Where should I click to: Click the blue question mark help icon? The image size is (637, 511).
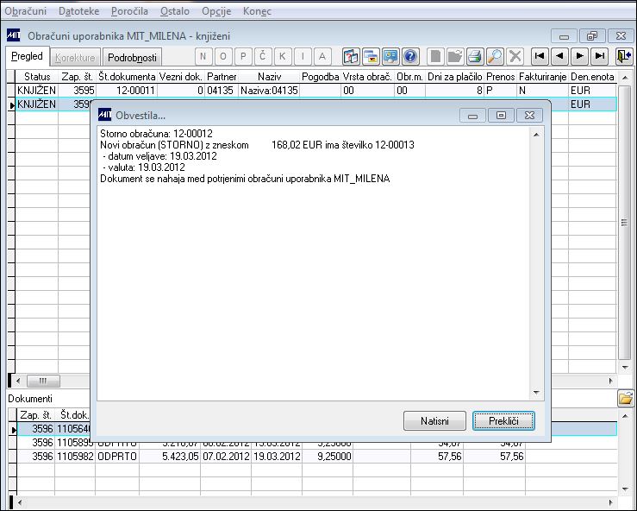(410, 57)
